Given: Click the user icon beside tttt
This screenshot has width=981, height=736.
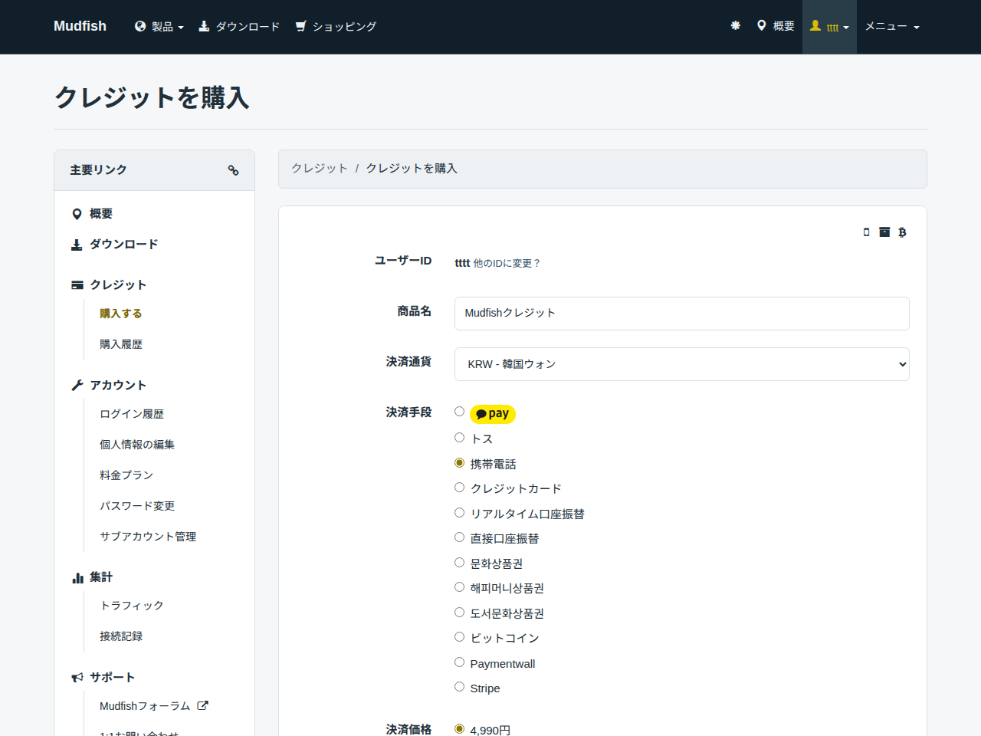Looking at the screenshot, I should click(815, 25).
